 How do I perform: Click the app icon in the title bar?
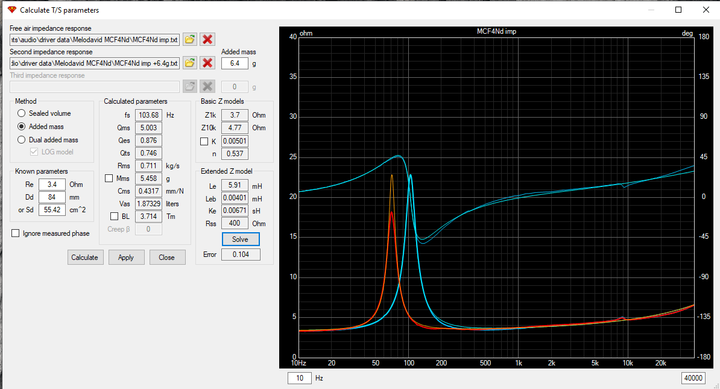pyautogui.click(x=12, y=10)
